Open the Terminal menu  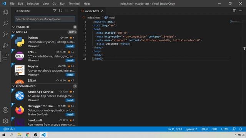[x=74, y=3]
